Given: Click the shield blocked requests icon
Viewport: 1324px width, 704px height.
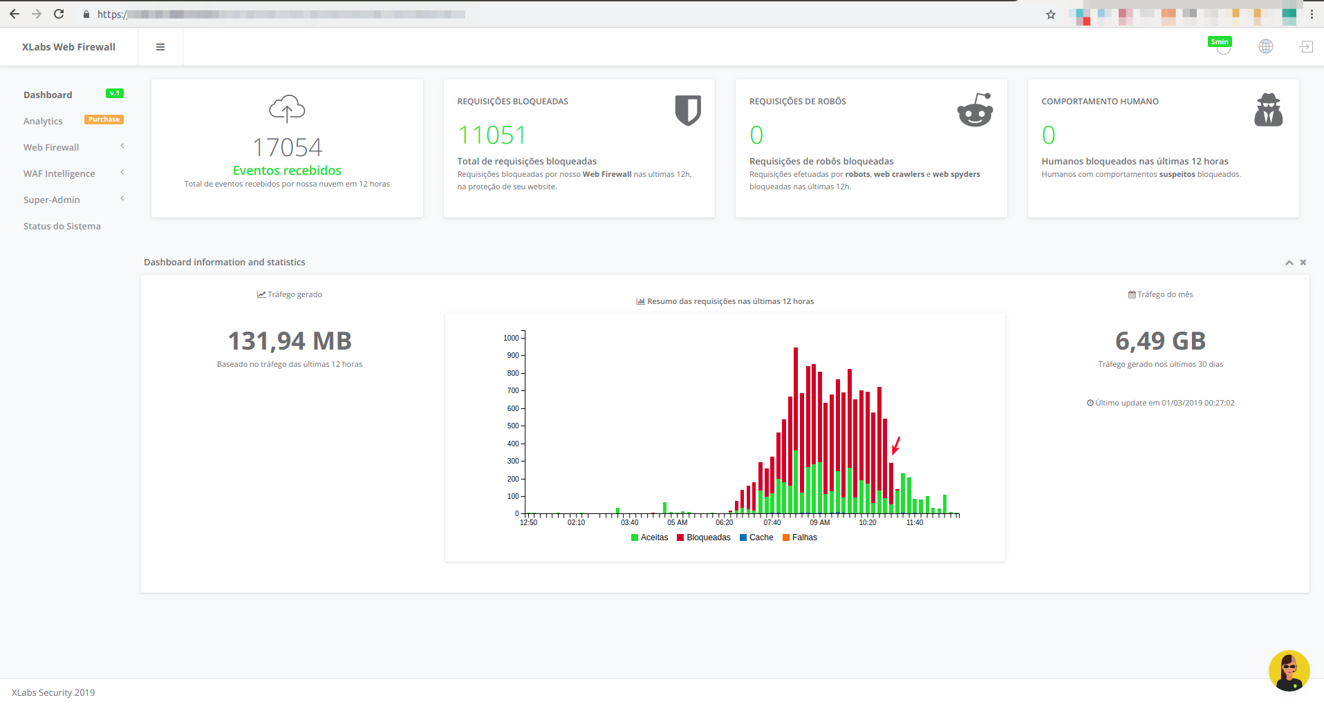Looking at the screenshot, I should [688, 111].
